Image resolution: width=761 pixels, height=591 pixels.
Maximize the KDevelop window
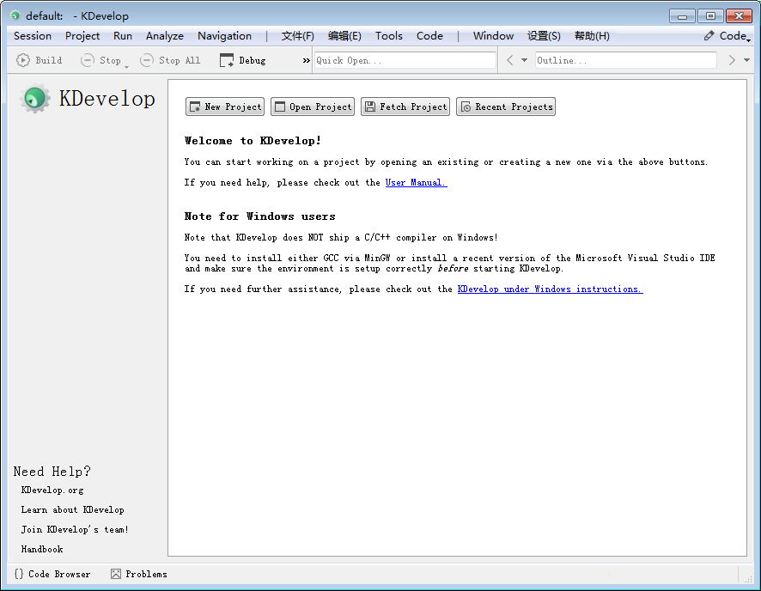(710, 16)
